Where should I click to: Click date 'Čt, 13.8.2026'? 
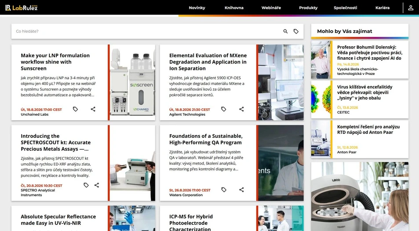coord(347,107)
